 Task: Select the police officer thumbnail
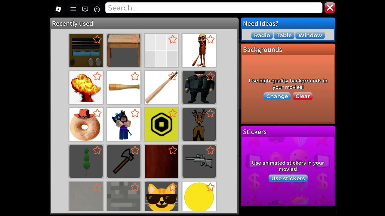(x=199, y=87)
